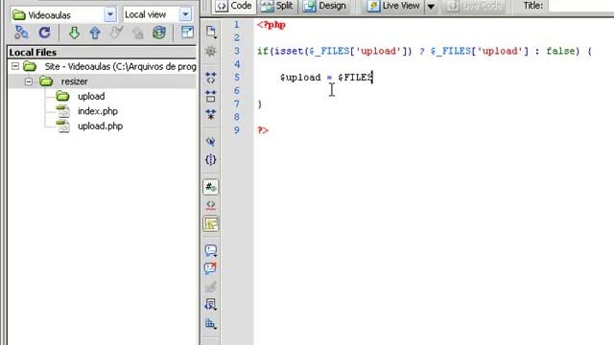Screen dimensions: 614x345
Task: Click the Synchronize files icon
Action: coord(159,33)
